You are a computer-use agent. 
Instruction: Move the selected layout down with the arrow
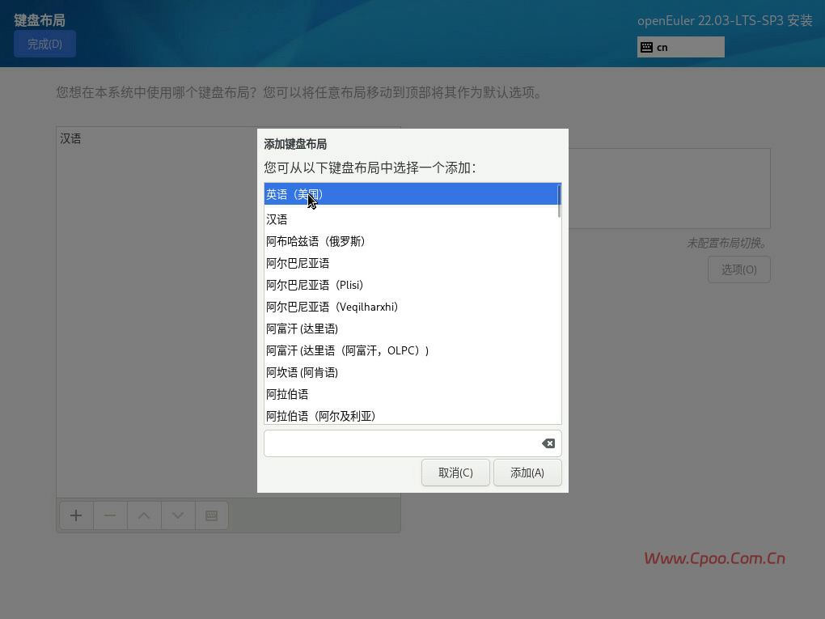click(x=178, y=515)
